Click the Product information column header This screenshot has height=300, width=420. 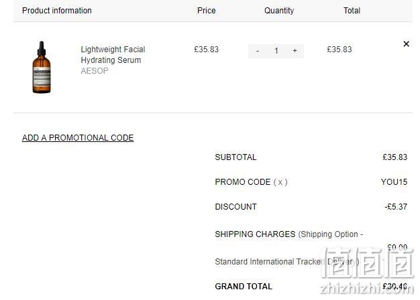(x=57, y=11)
